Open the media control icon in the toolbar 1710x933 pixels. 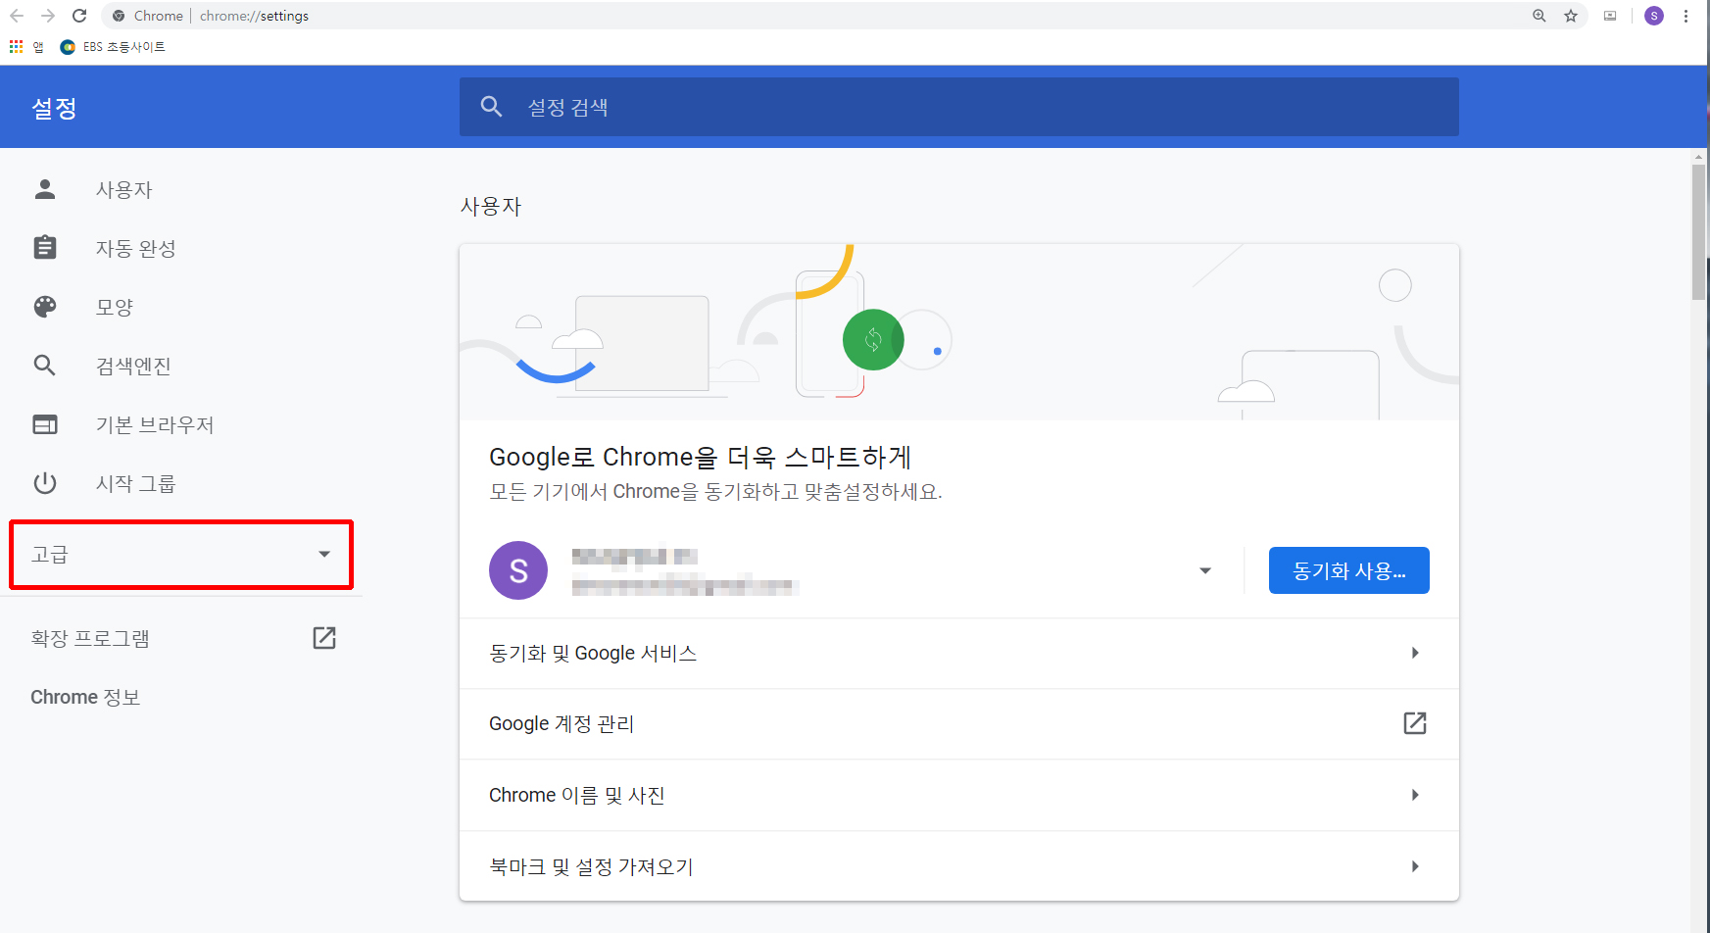pyautogui.click(x=1610, y=16)
